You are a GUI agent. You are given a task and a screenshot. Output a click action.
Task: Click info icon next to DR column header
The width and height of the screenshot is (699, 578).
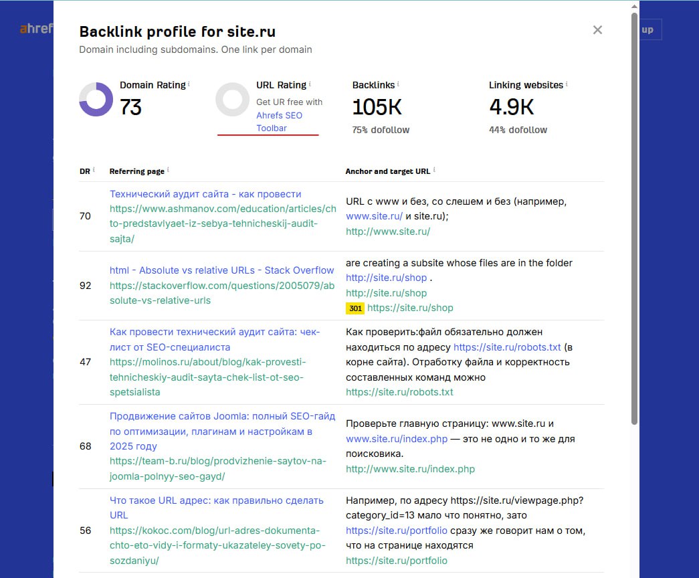click(94, 171)
